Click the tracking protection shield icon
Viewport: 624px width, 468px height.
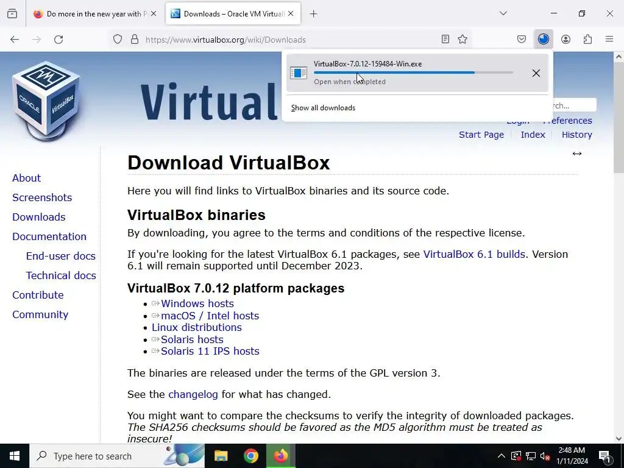[x=118, y=40]
